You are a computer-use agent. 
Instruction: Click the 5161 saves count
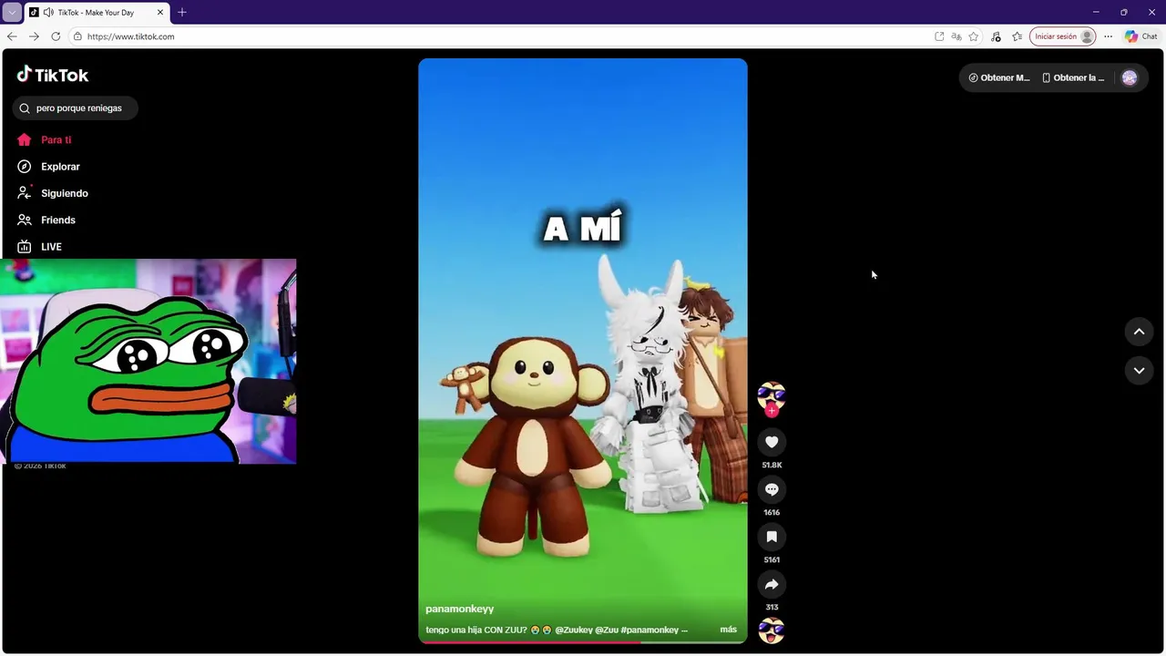tap(772, 559)
